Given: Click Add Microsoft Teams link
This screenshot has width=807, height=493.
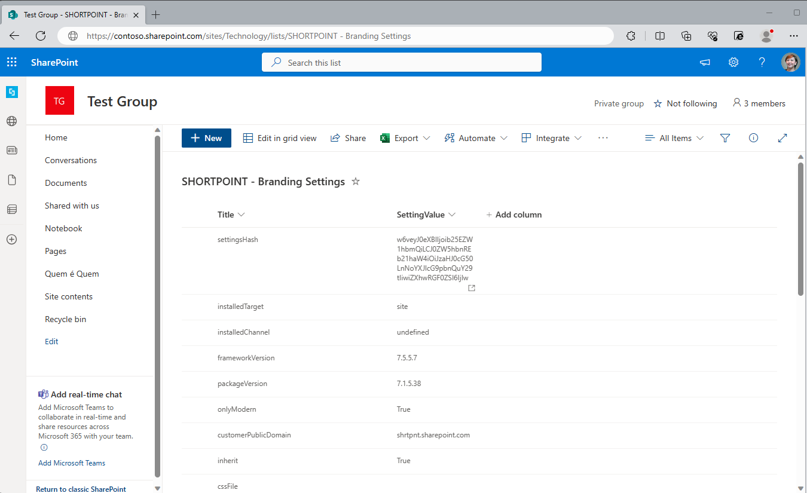Looking at the screenshot, I should 72,463.
